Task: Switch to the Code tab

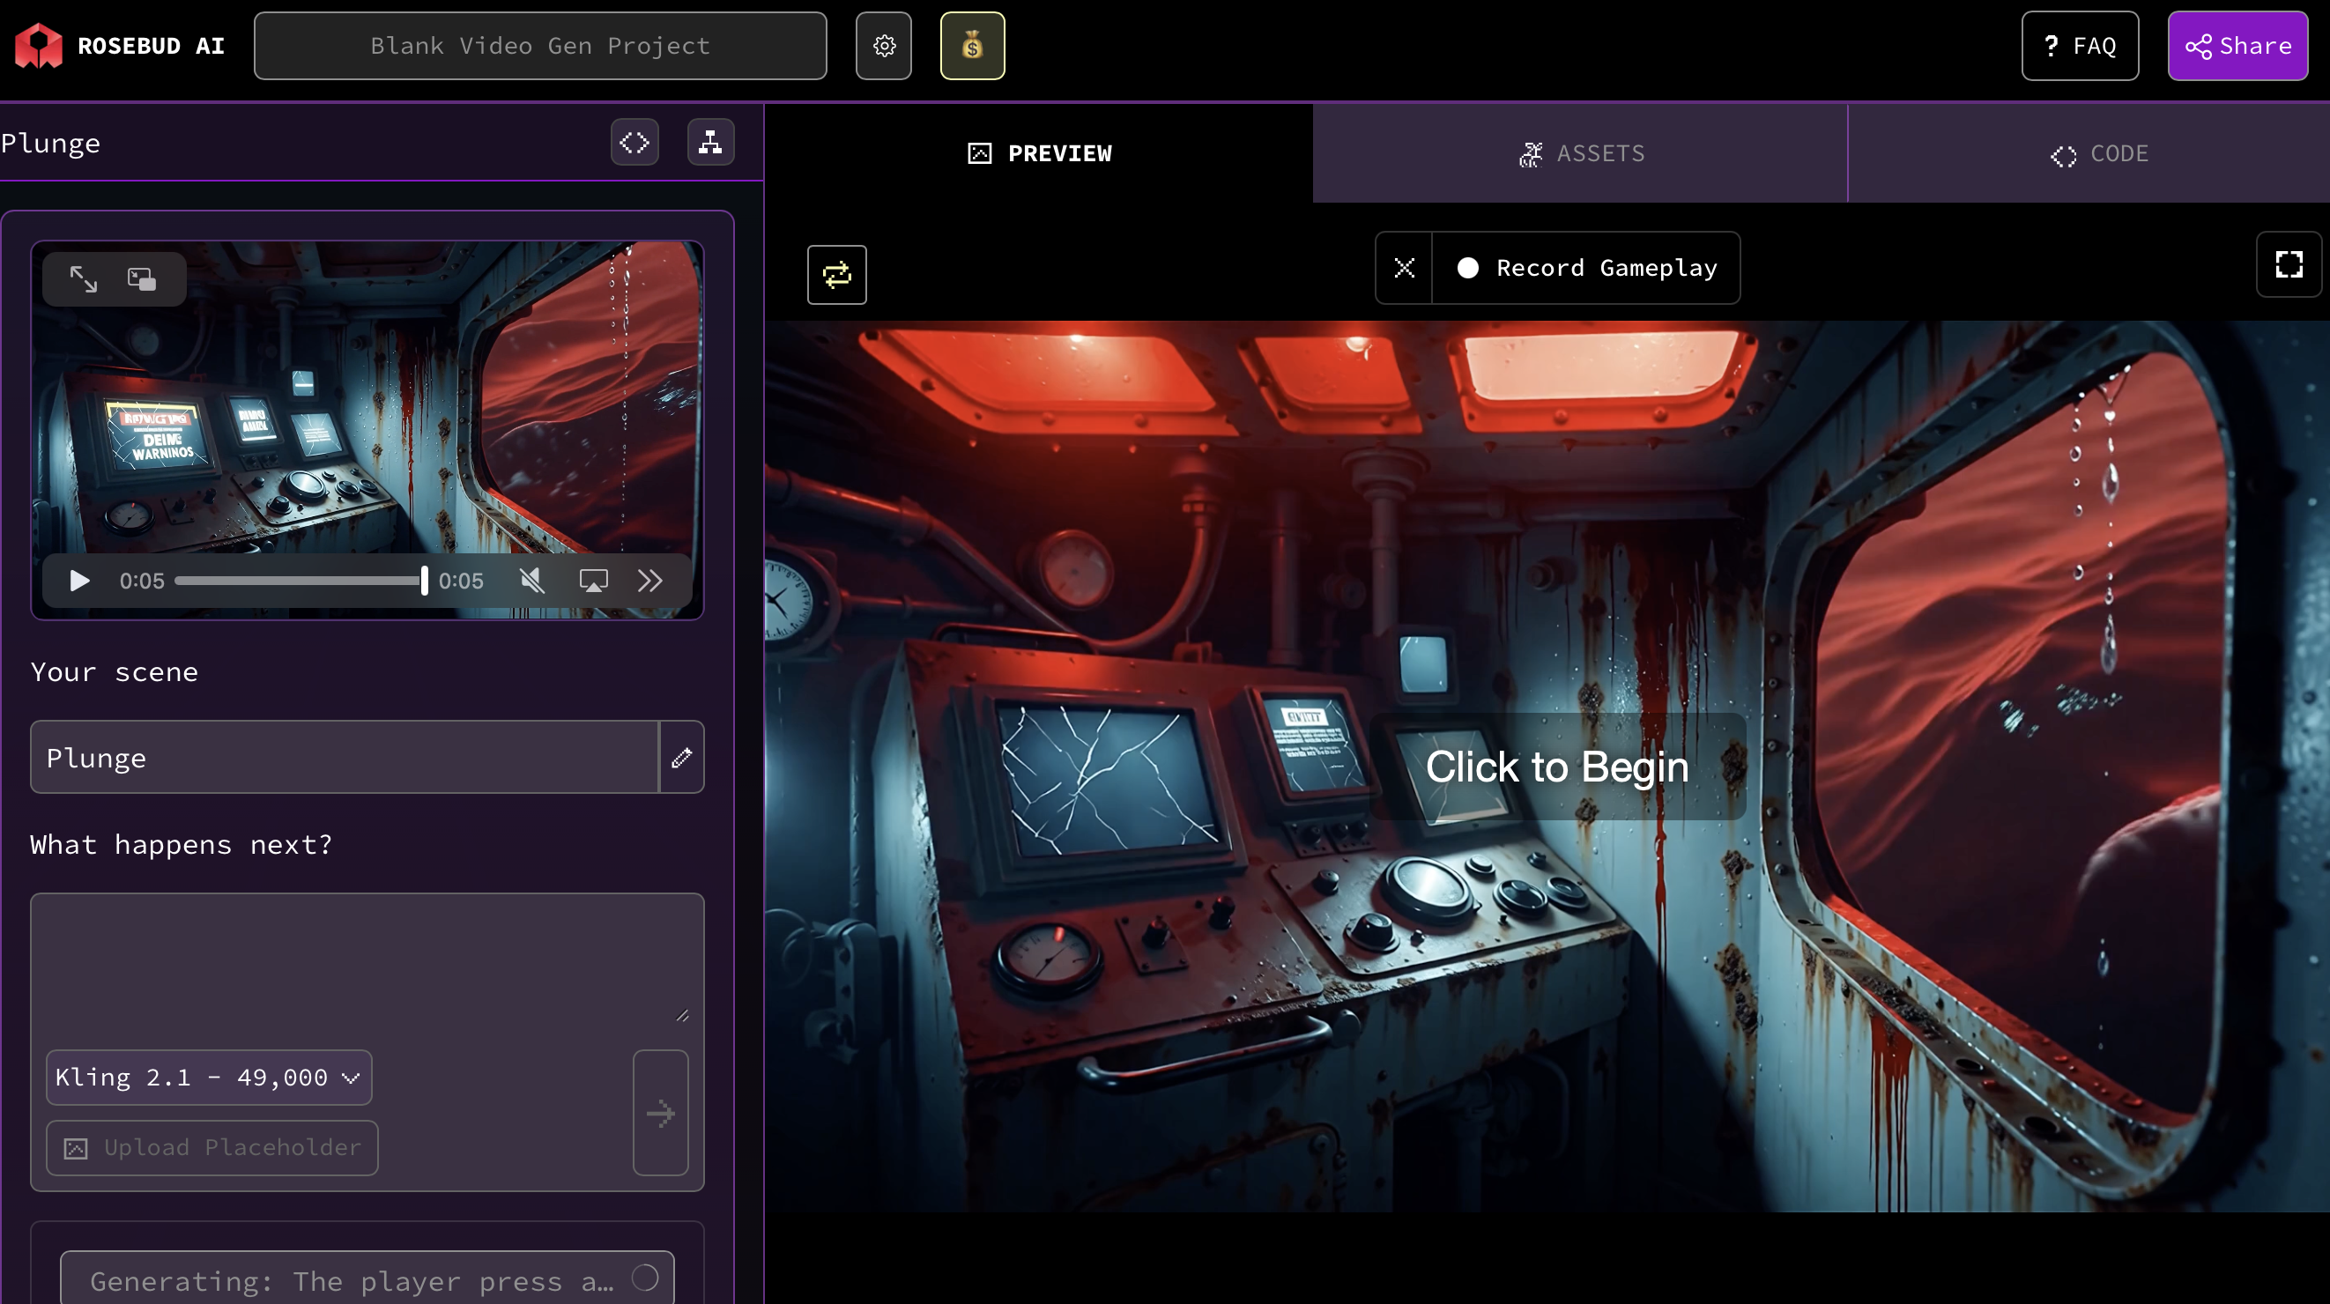Action: point(2098,153)
